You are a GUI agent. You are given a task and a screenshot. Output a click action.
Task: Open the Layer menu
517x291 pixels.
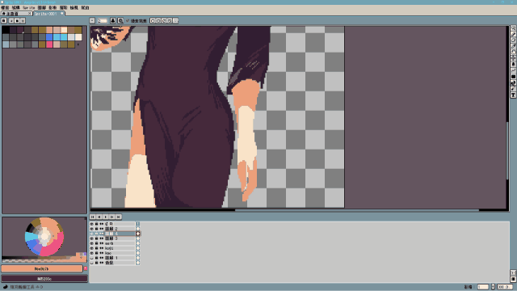[x=42, y=7]
